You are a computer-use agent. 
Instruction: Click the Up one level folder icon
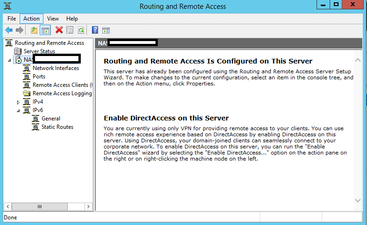pos(34,30)
